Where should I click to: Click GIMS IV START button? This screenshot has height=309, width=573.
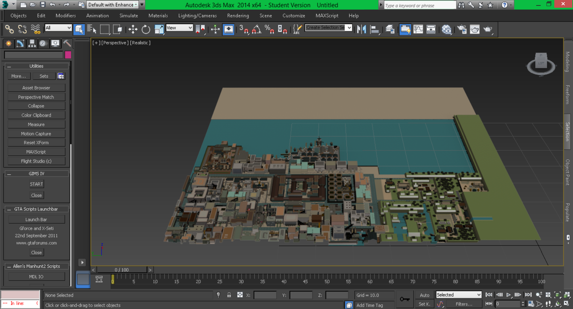[36, 184]
